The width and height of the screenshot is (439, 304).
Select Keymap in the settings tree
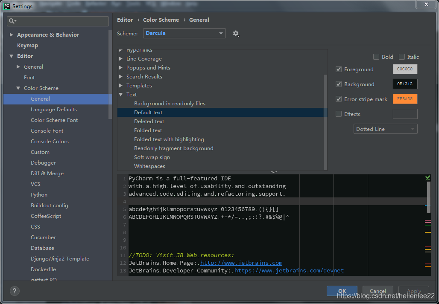tap(27, 45)
